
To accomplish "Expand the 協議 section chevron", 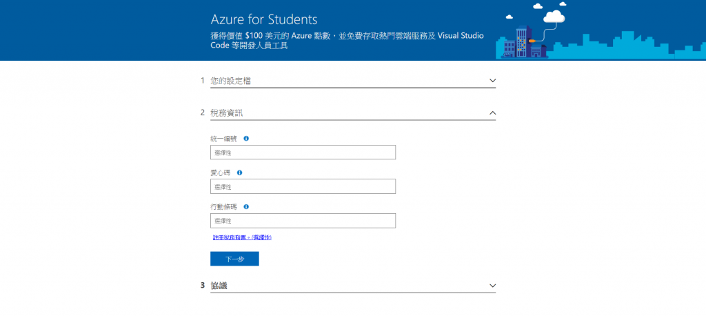I will tap(492, 286).
